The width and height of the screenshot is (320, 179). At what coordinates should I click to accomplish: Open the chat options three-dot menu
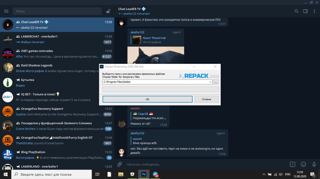[x=314, y=11]
